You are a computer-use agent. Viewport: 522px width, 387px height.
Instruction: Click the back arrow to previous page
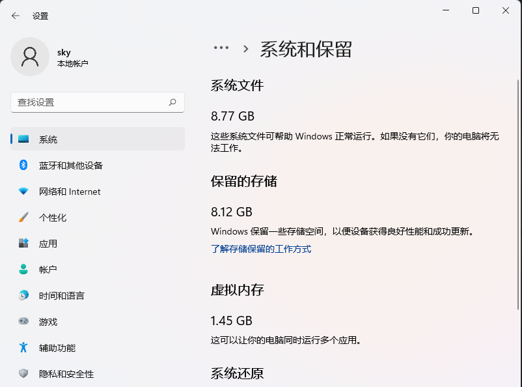[14, 16]
